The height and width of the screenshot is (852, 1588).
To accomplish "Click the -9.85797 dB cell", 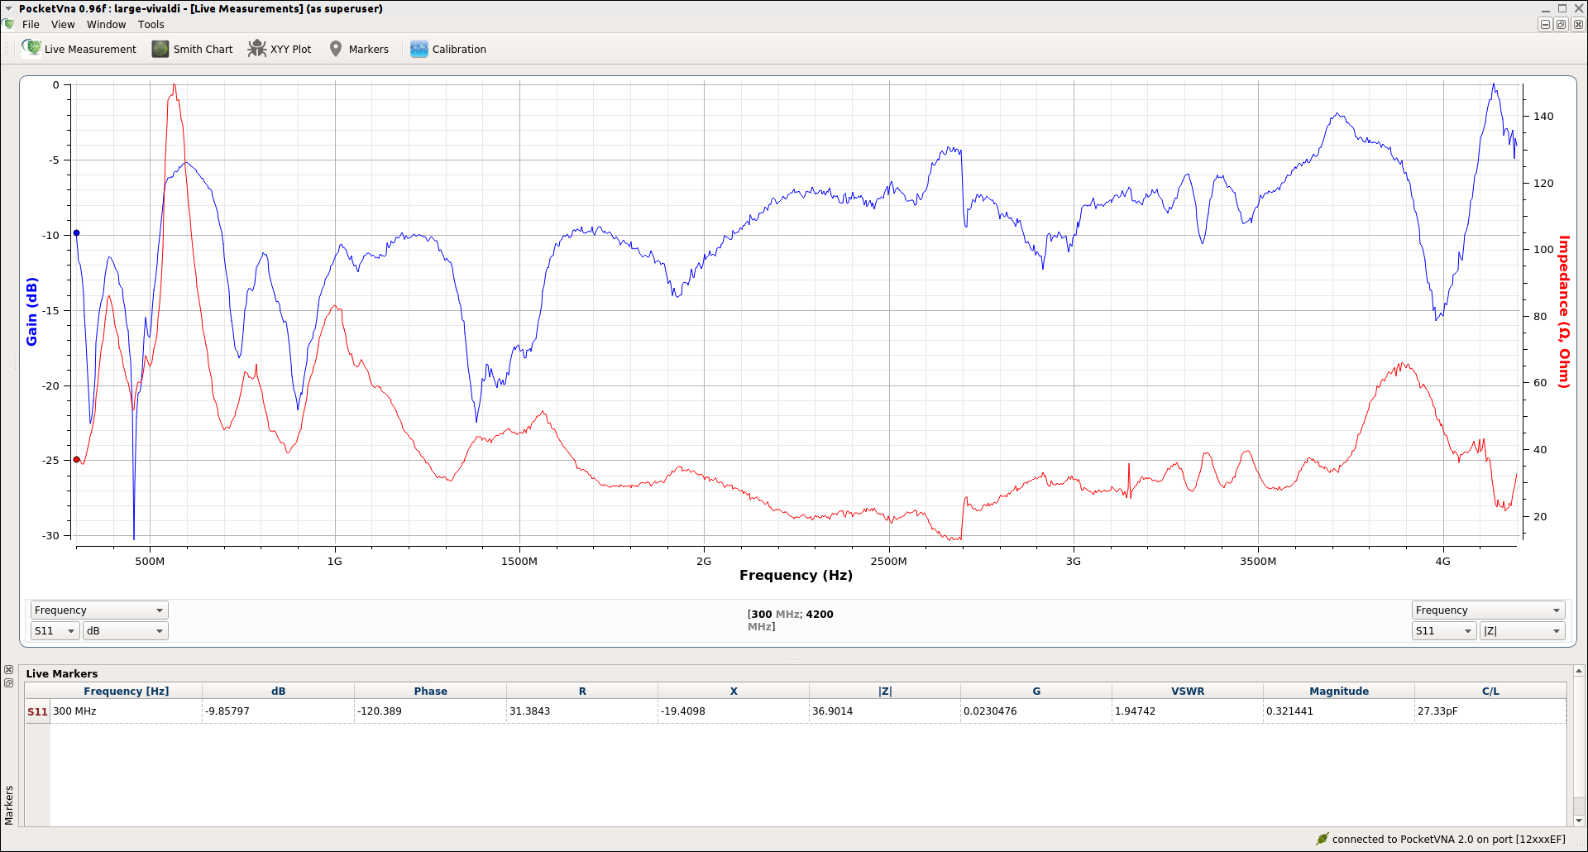I will [278, 711].
